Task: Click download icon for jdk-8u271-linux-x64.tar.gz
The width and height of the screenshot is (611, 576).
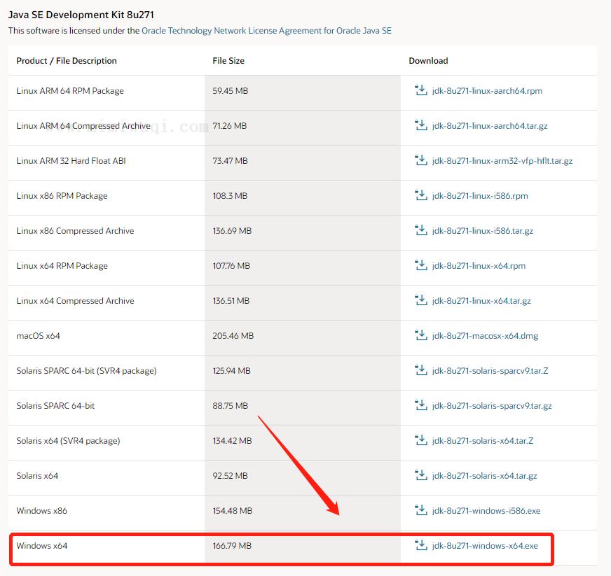Action: 421,300
